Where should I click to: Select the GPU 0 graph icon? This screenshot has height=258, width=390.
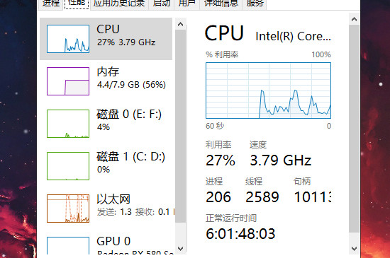tap(68, 245)
